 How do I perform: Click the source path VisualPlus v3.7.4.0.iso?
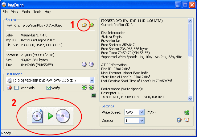38,25
